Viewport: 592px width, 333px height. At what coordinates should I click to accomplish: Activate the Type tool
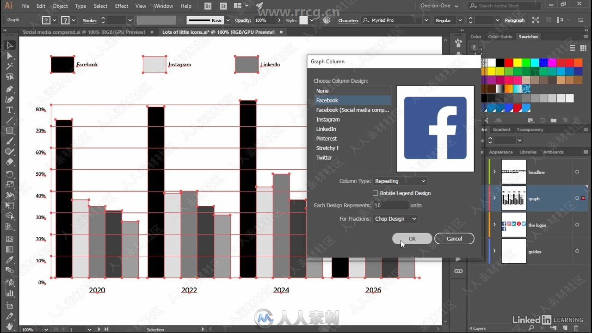9,110
